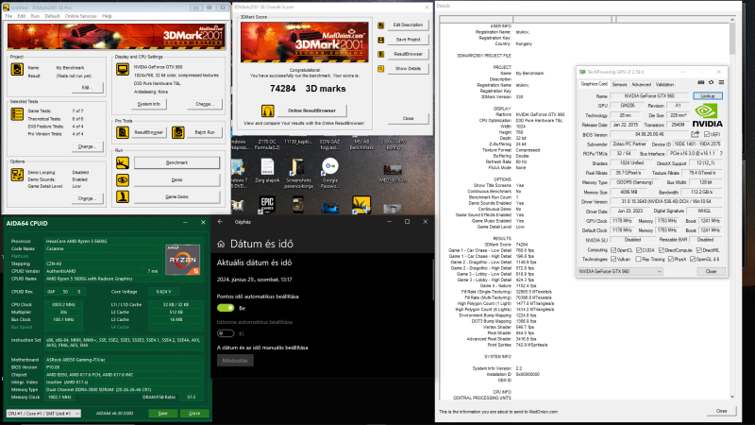Toggle the OpenCL checkbox
The width and height of the screenshot is (755, 425).
pos(613,250)
